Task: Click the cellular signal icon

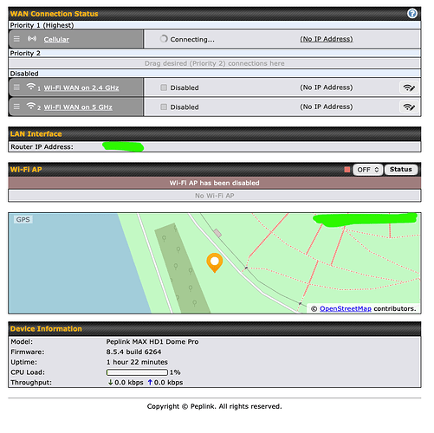Action: coord(32,38)
